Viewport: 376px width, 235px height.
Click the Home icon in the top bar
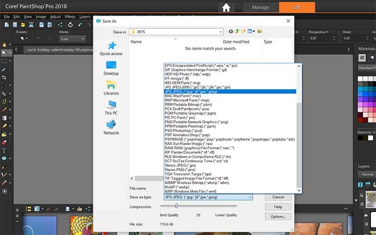pos(226,7)
